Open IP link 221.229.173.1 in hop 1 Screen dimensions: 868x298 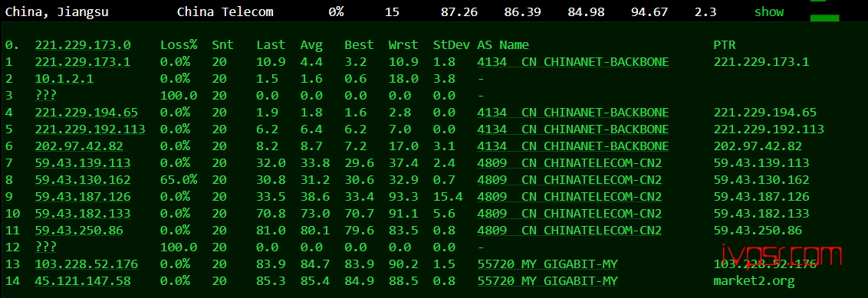(x=83, y=62)
